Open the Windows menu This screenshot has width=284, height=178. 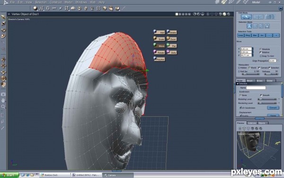click(x=81, y=2)
